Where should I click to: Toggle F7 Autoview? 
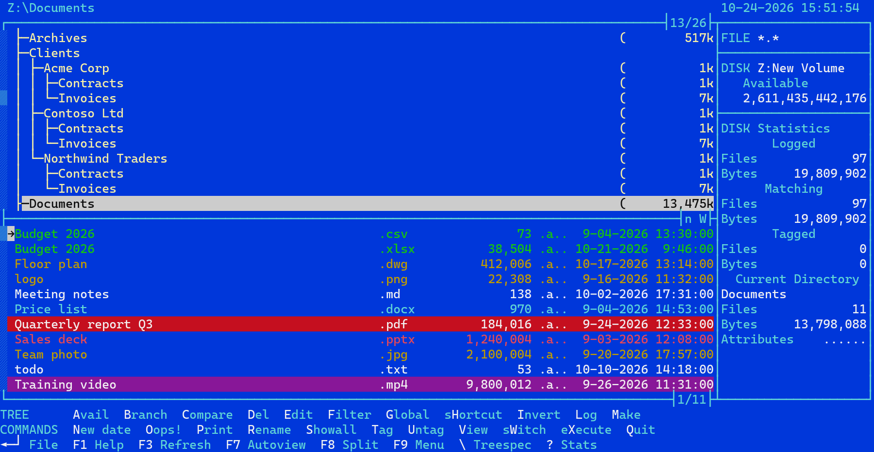coord(266,445)
